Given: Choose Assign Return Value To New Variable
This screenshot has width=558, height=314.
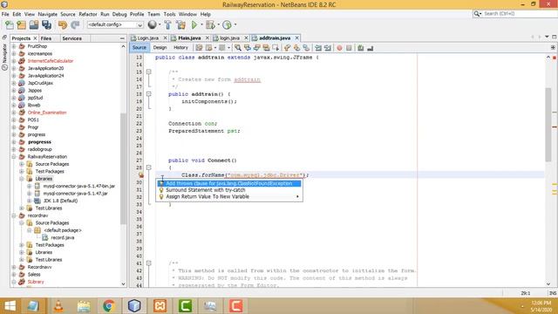Looking at the screenshot, I should point(229,196).
